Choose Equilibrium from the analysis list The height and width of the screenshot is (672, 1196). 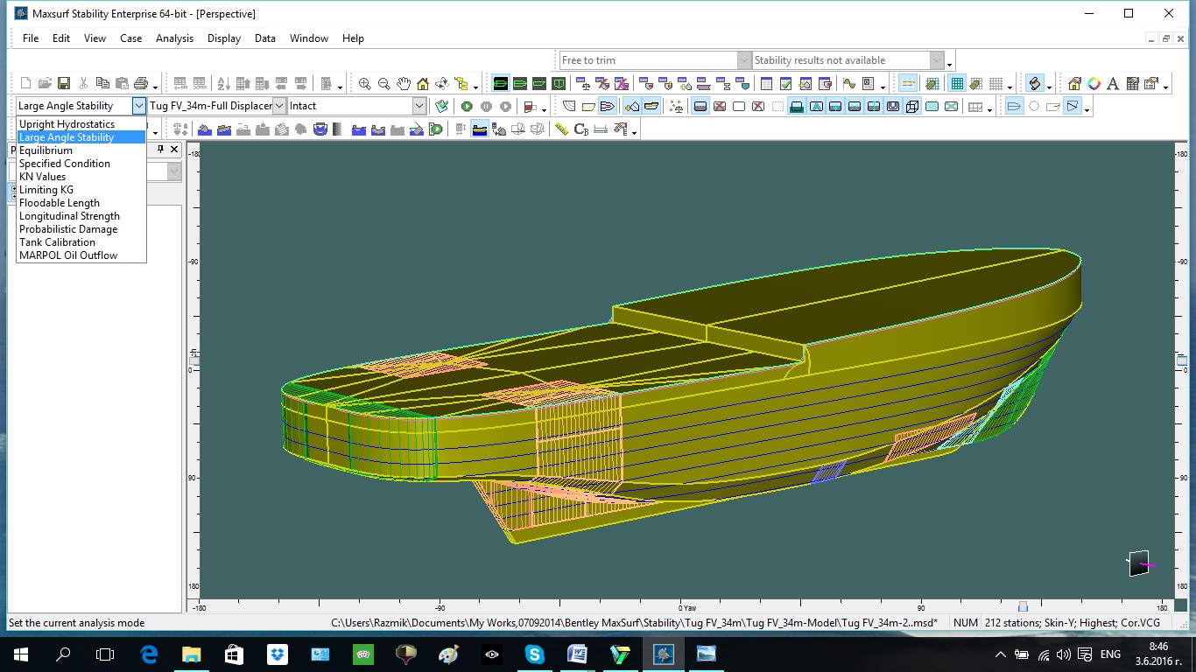(x=46, y=150)
